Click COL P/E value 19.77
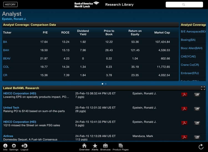 pos(44,67)
